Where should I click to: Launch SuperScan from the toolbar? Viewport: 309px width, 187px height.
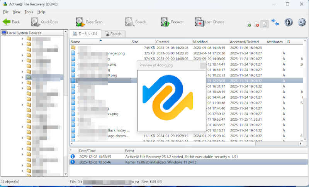89,22
